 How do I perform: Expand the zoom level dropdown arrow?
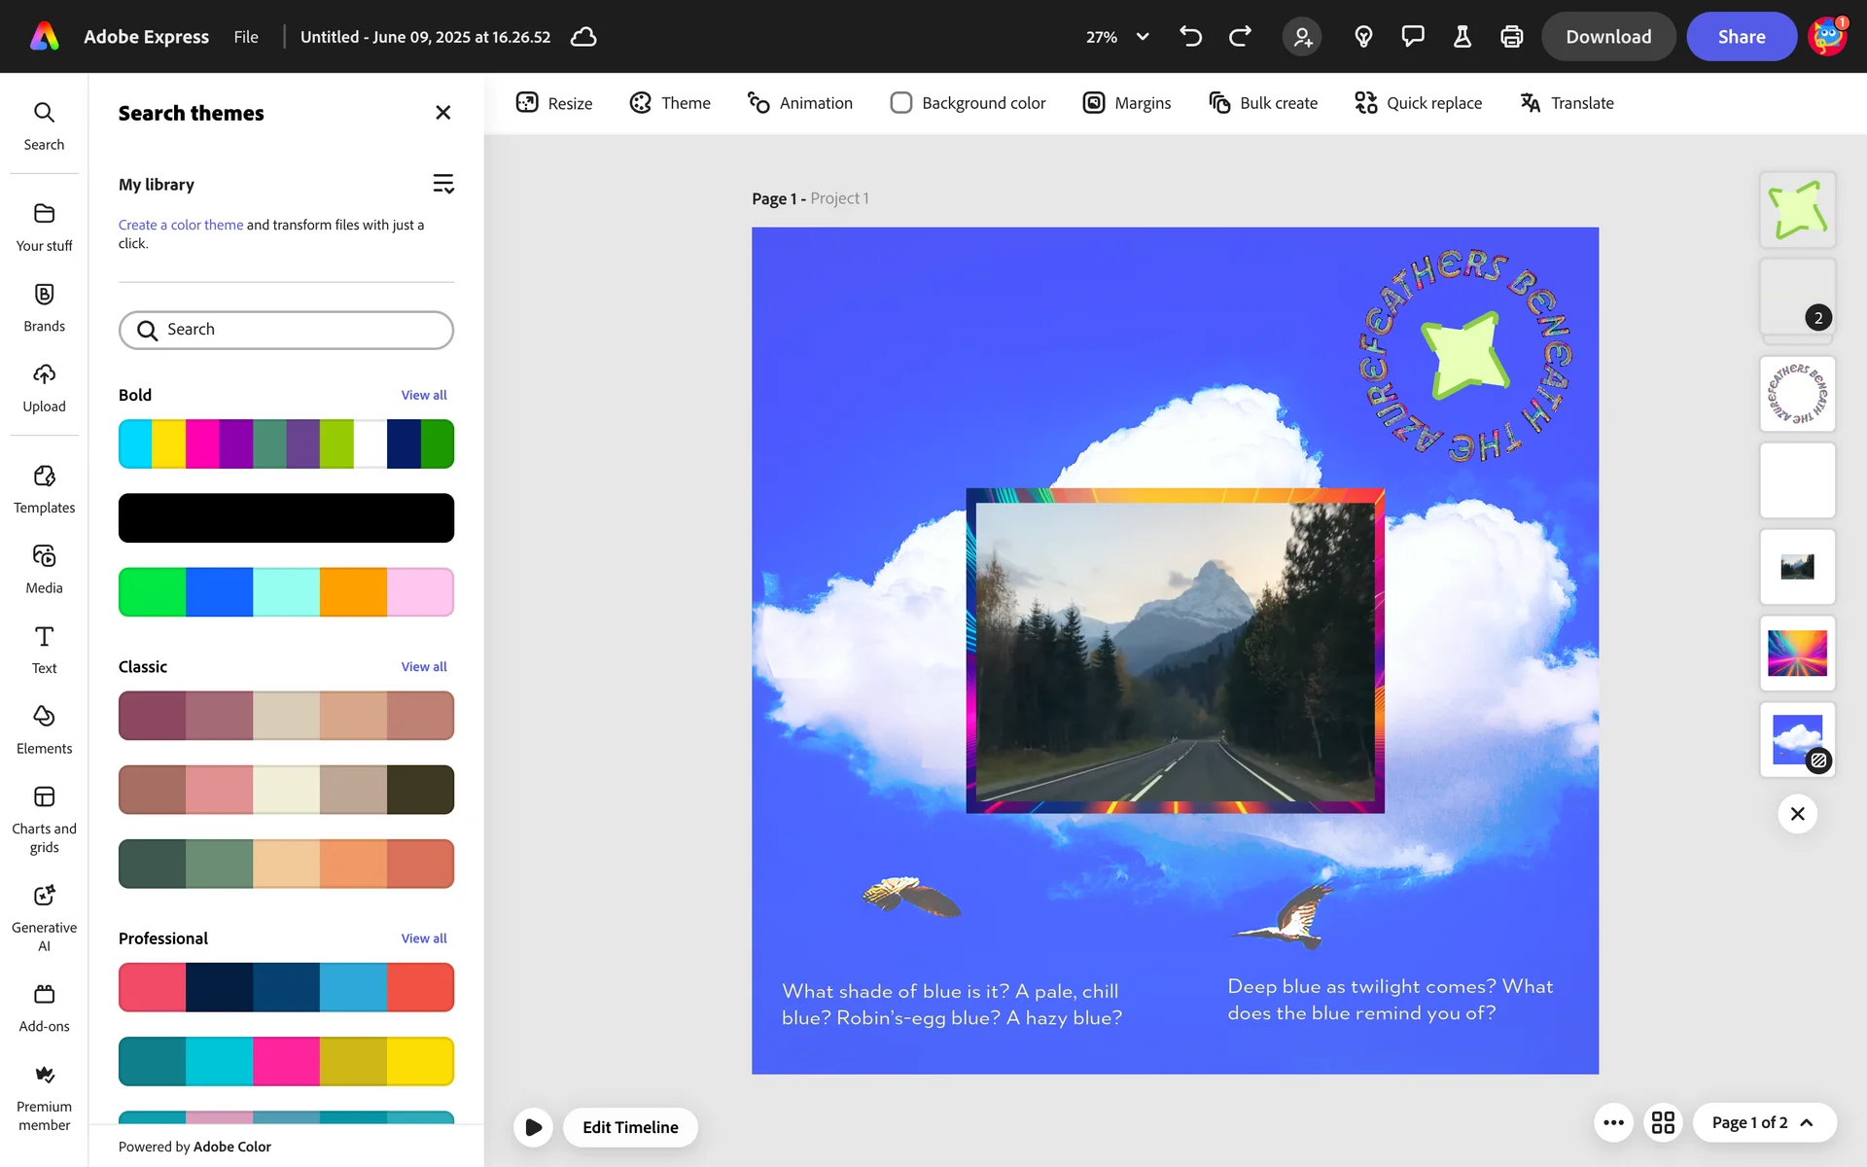(1143, 37)
